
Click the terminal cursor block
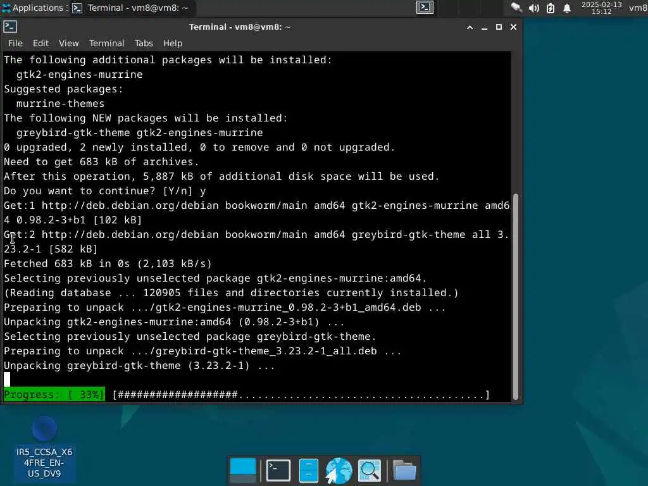pyautogui.click(x=7, y=380)
